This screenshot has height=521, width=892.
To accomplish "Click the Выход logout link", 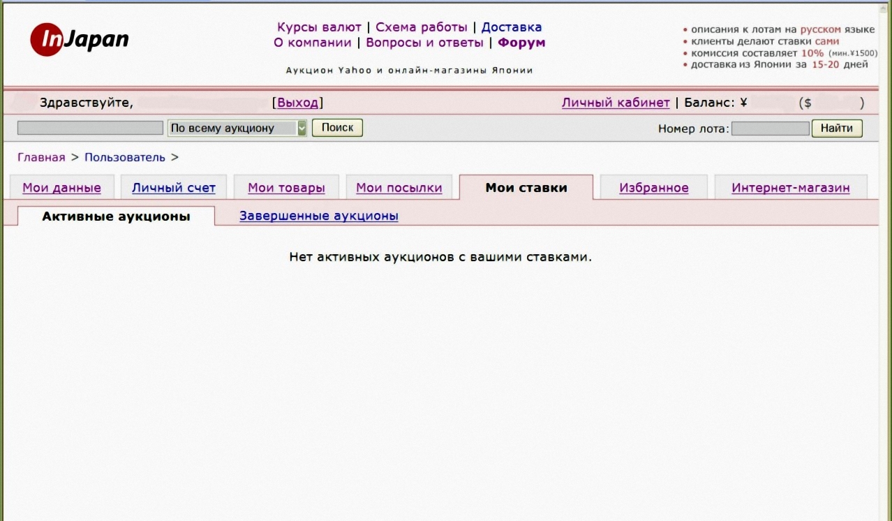I will pos(297,103).
